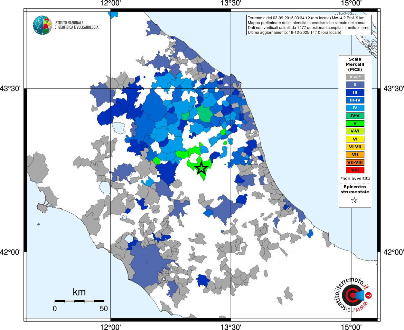
Task: Select the yellow VI legend swatch
Action: click(355, 139)
